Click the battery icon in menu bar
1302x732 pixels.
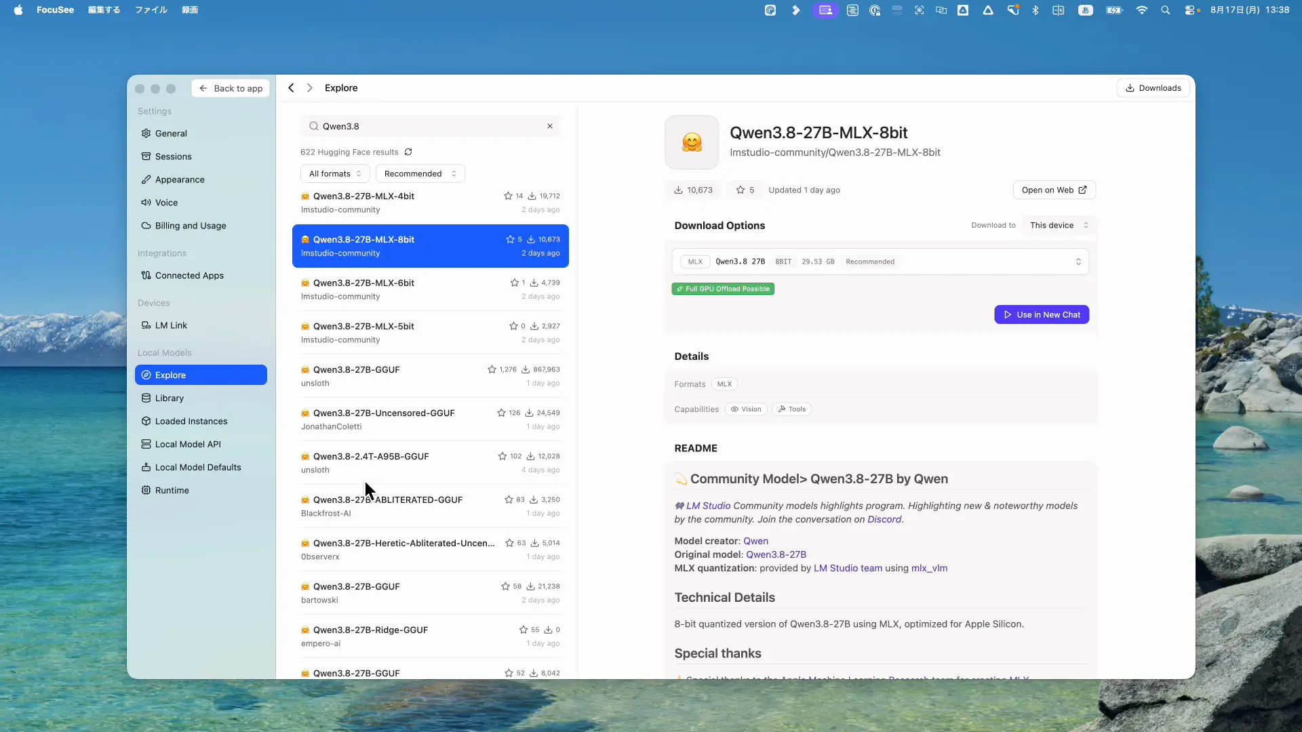[1114, 10]
